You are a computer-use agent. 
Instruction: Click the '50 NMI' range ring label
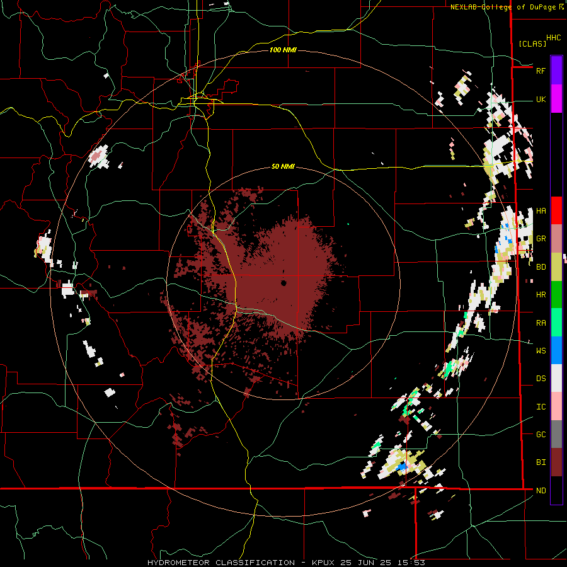tap(283, 166)
